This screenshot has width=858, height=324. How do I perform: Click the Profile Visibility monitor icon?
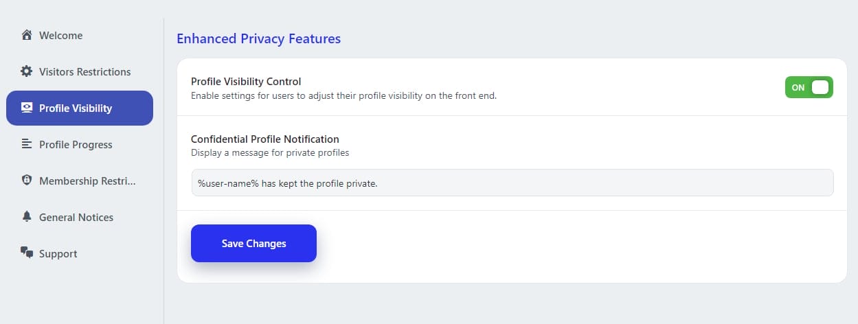coord(27,108)
